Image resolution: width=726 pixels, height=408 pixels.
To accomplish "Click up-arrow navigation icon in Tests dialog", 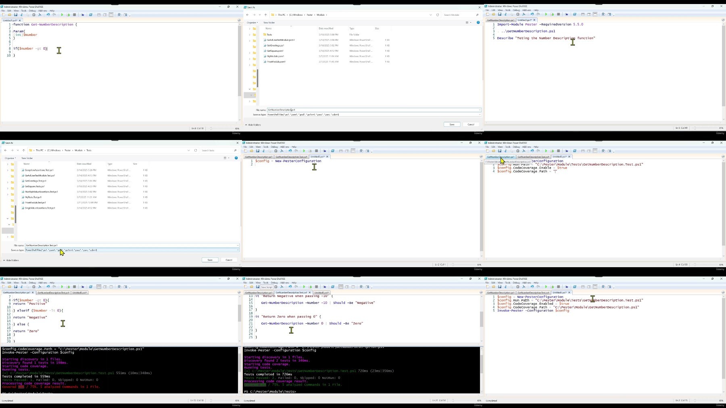I will coord(23,150).
